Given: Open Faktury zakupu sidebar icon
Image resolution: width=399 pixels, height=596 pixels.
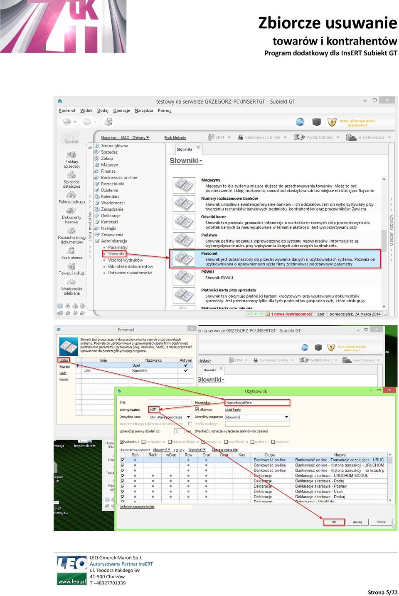Looking at the screenshot, I should pos(71,198).
